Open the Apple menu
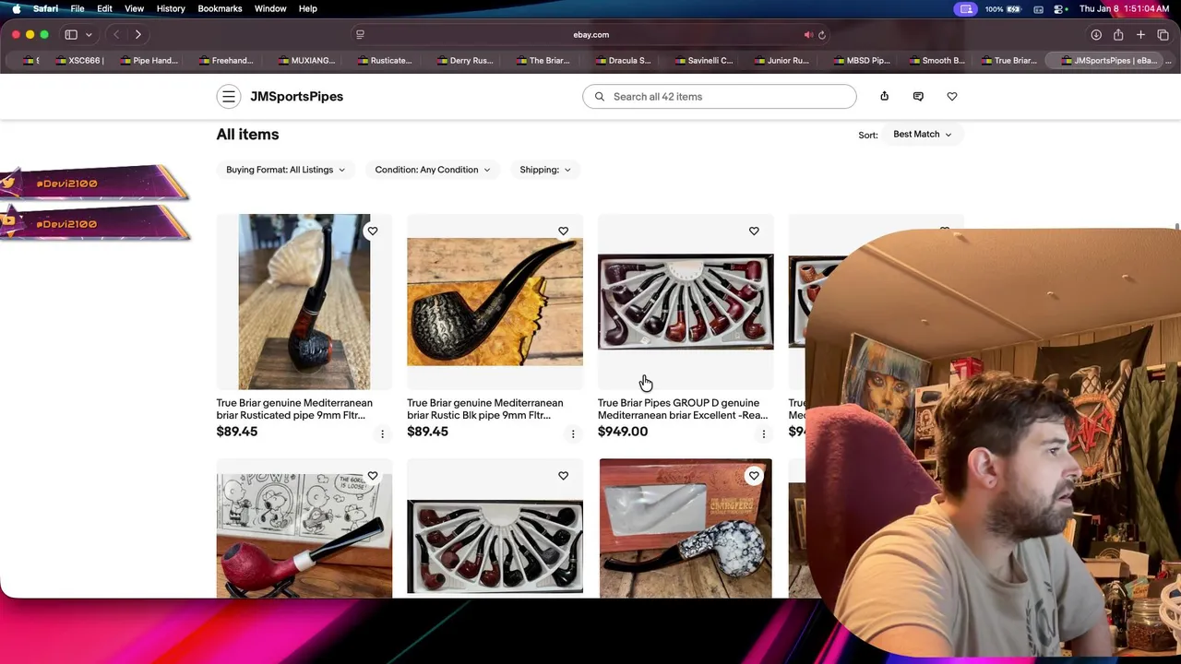This screenshot has height=664, width=1181. [x=16, y=8]
